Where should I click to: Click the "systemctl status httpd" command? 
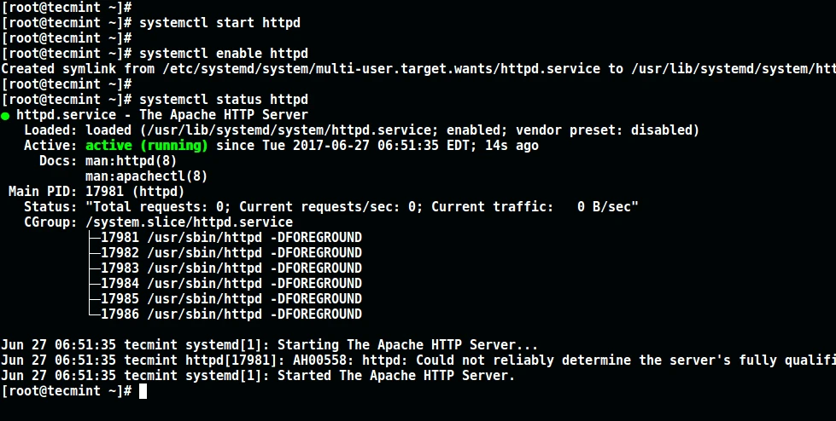[x=223, y=100]
